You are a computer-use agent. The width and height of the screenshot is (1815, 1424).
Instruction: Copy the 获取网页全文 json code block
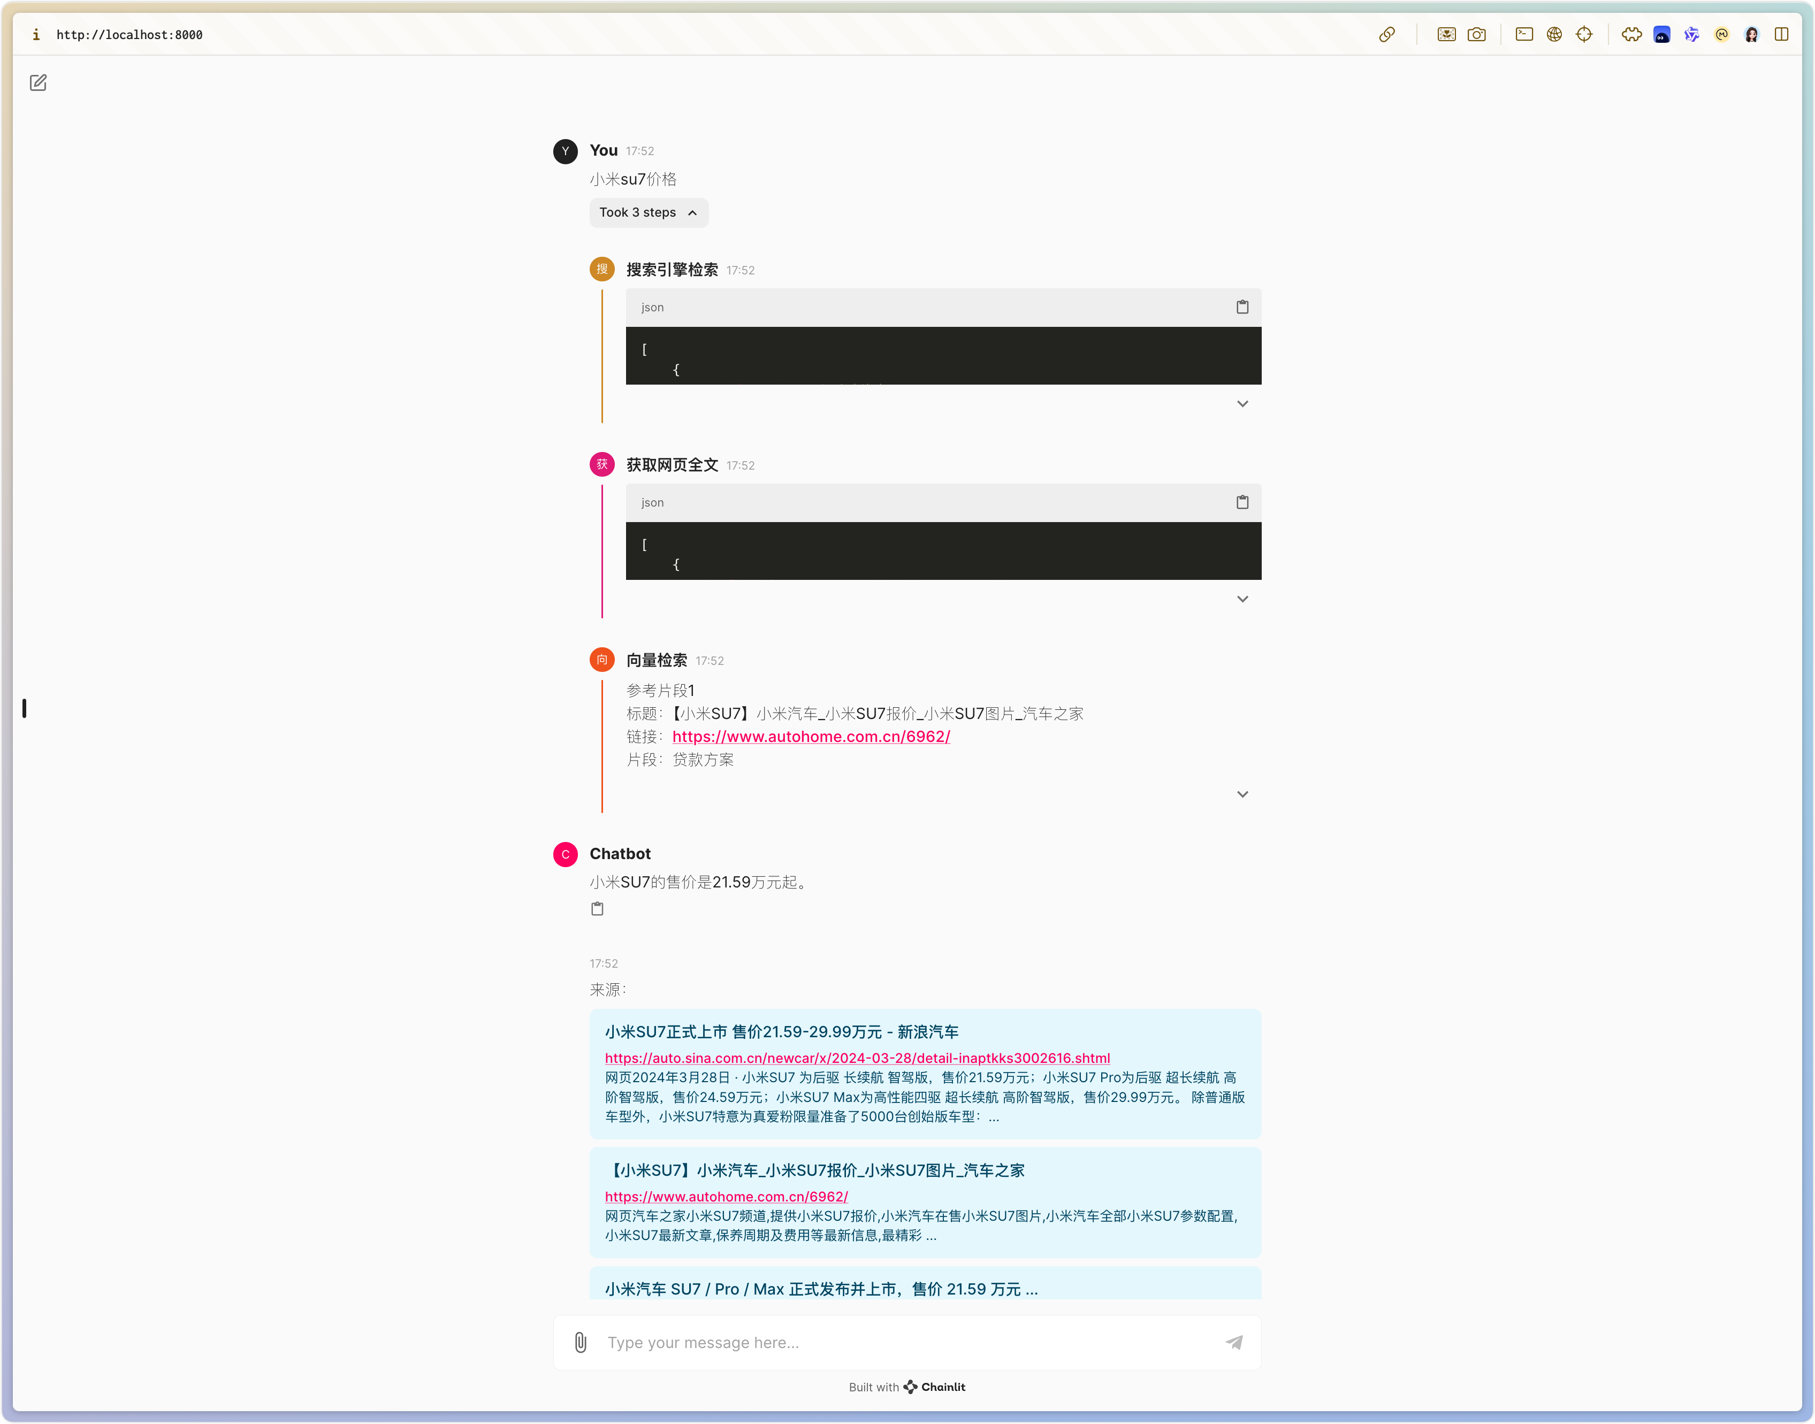[x=1242, y=502]
